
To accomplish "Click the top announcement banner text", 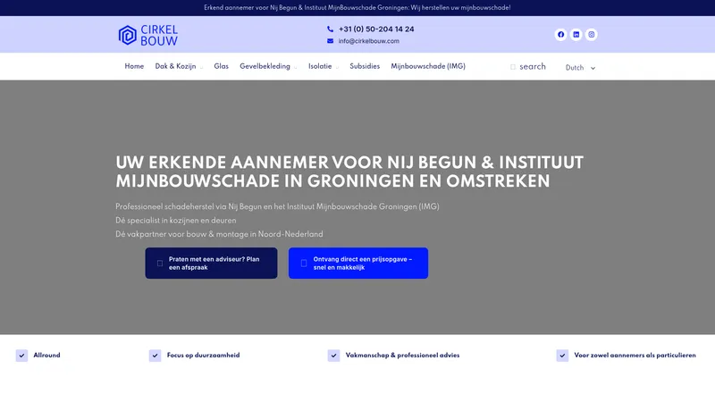I will tap(357, 8).
